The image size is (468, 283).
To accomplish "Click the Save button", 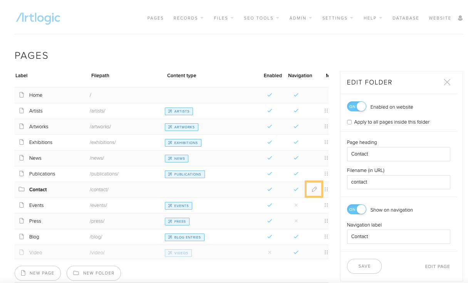I will click(x=364, y=266).
